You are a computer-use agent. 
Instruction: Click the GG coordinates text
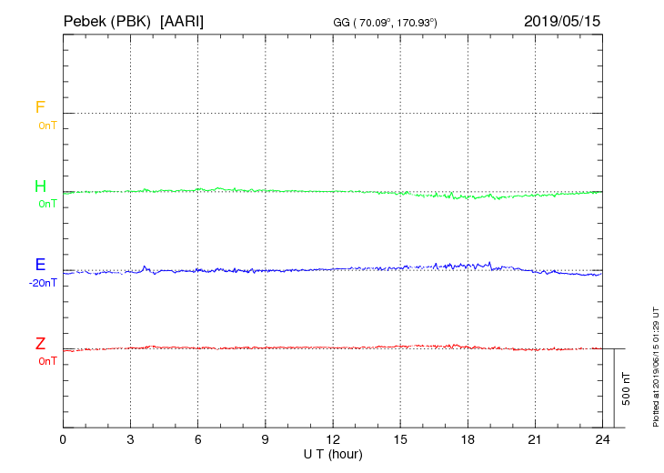click(x=385, y=23)
